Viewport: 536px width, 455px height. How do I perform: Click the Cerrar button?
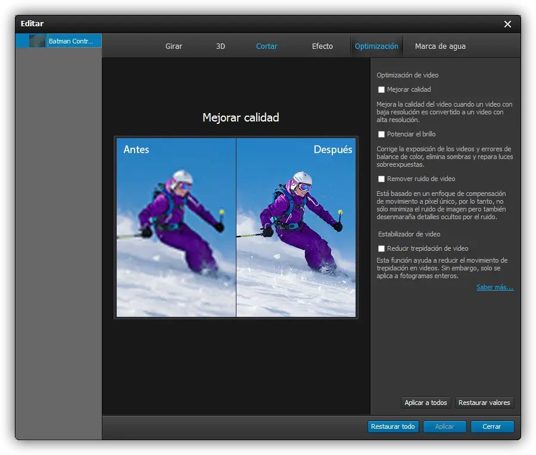click(x=492, y=426)
